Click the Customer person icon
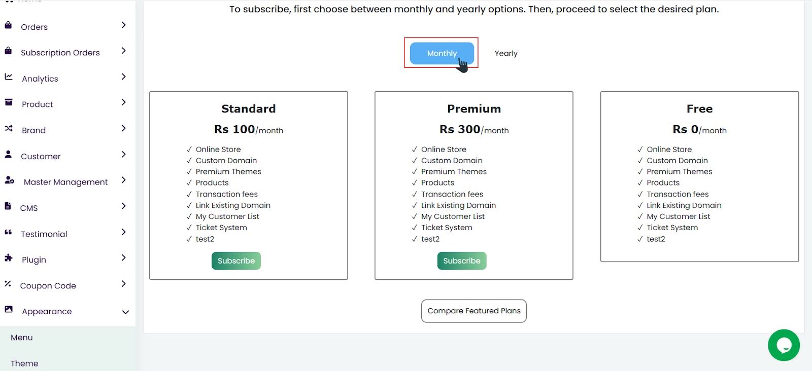This screenshot has height=371, width=812. (x=8, y=155)
